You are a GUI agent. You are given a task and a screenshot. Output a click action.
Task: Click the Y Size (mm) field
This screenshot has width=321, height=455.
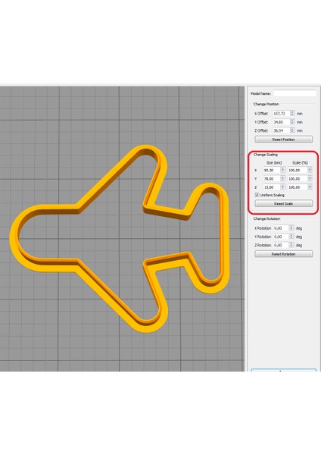click(272, 179)
